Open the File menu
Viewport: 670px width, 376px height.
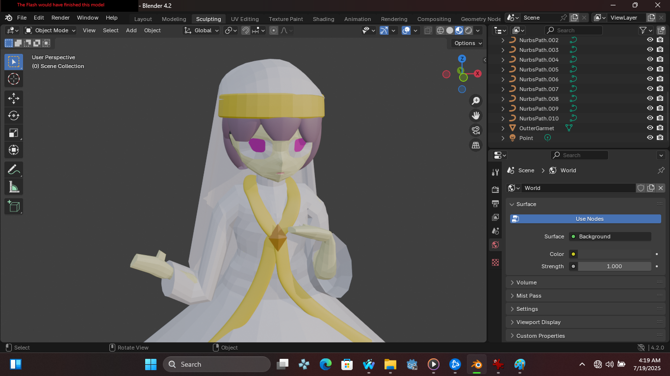22,18
